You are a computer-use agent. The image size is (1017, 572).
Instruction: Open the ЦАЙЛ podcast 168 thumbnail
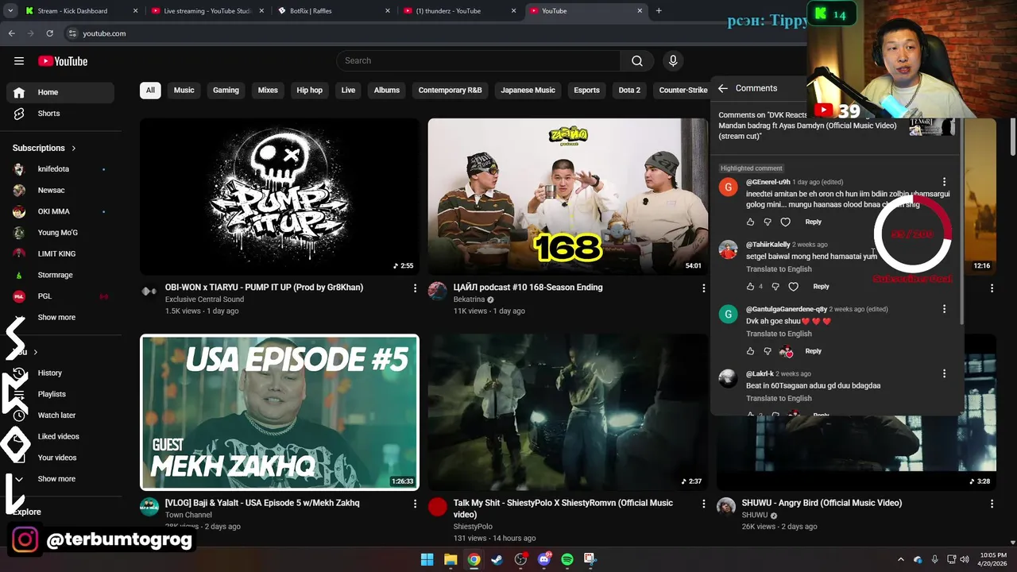(567, 196)
